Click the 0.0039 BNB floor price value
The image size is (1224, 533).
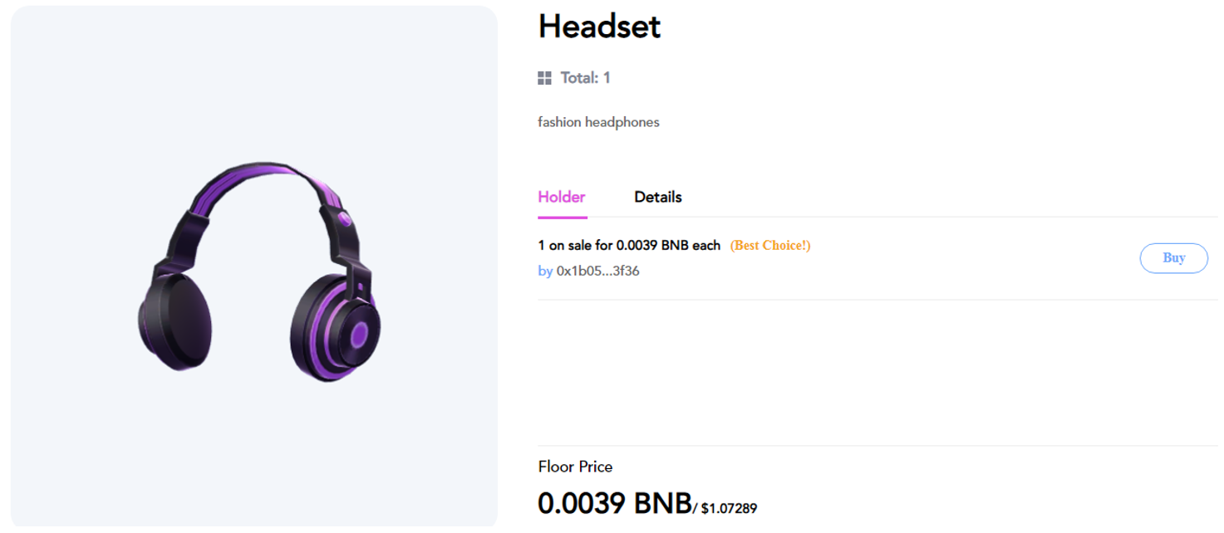point(614,503)
